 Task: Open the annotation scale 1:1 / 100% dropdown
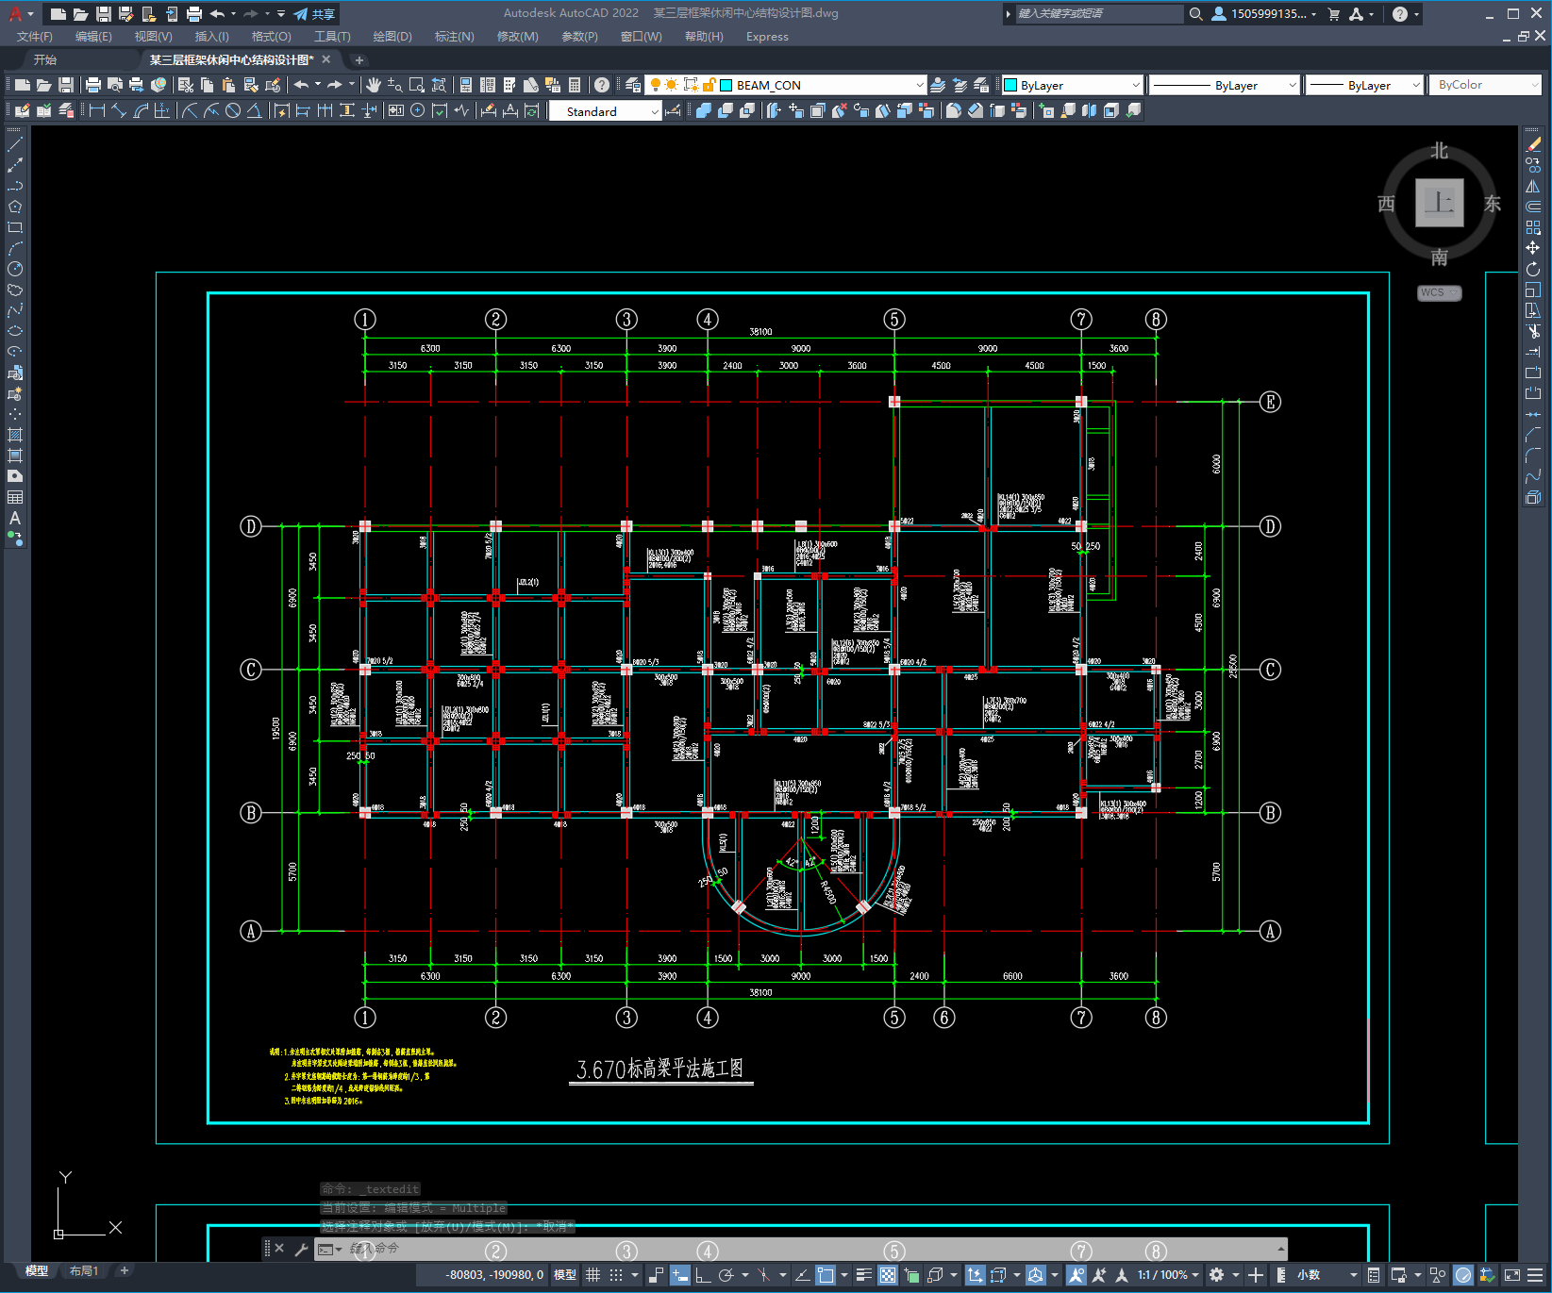pyautogui.click(x=1168, y=1275)
